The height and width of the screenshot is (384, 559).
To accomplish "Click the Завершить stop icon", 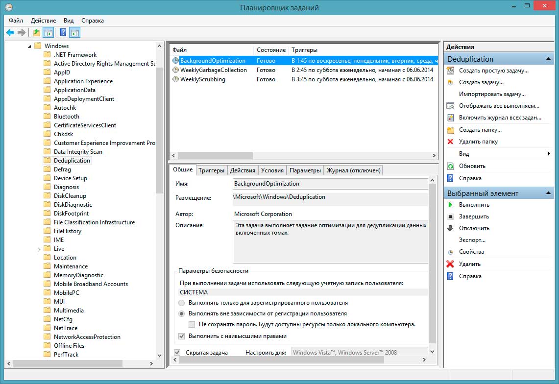I will click(450, 216).
